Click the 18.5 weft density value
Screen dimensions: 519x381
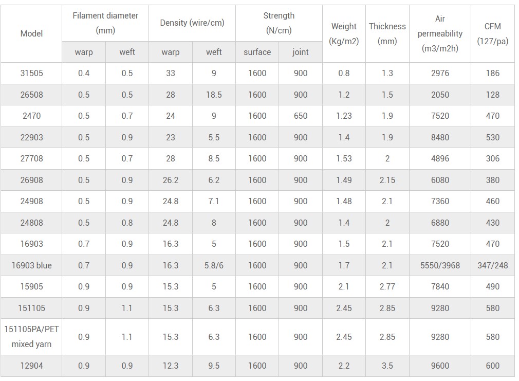coord(214,95)
